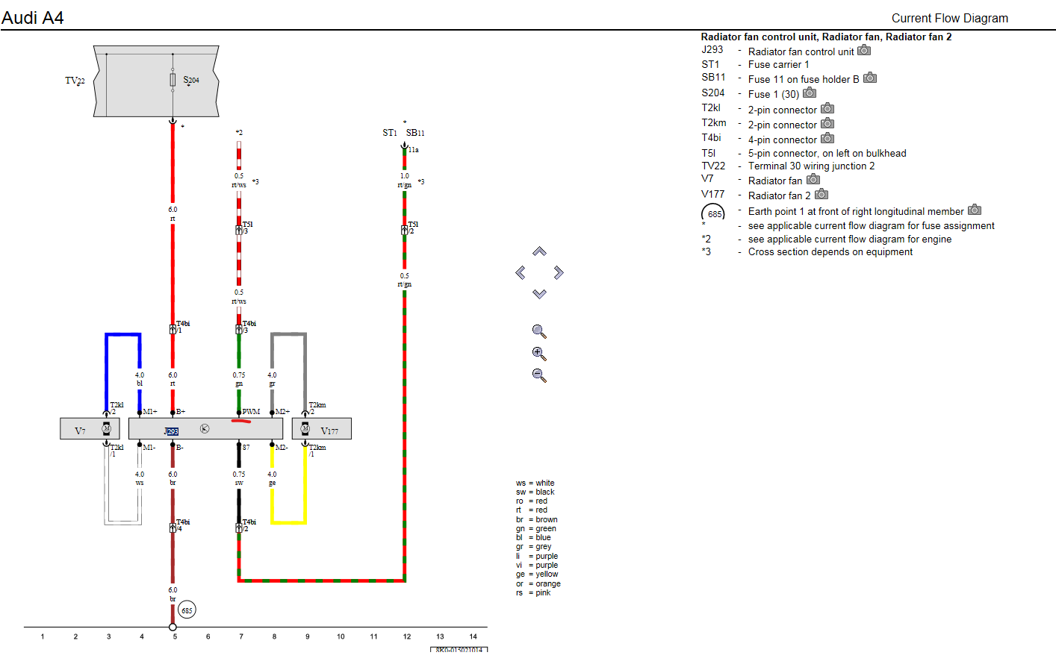The width and height of the screenshot is (1056, 670).
Task: Pan the diagram up with the up arrow
Action: click(x=539, y=251)
